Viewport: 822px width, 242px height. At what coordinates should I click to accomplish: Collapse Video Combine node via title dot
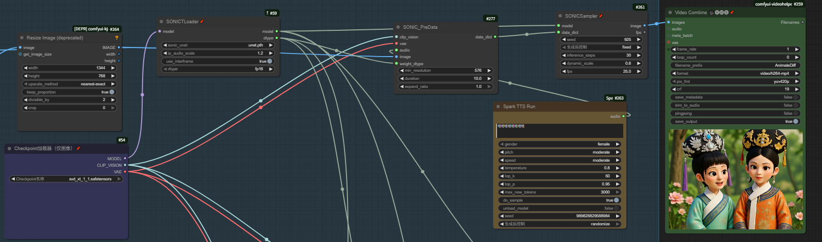pos(670,13)
